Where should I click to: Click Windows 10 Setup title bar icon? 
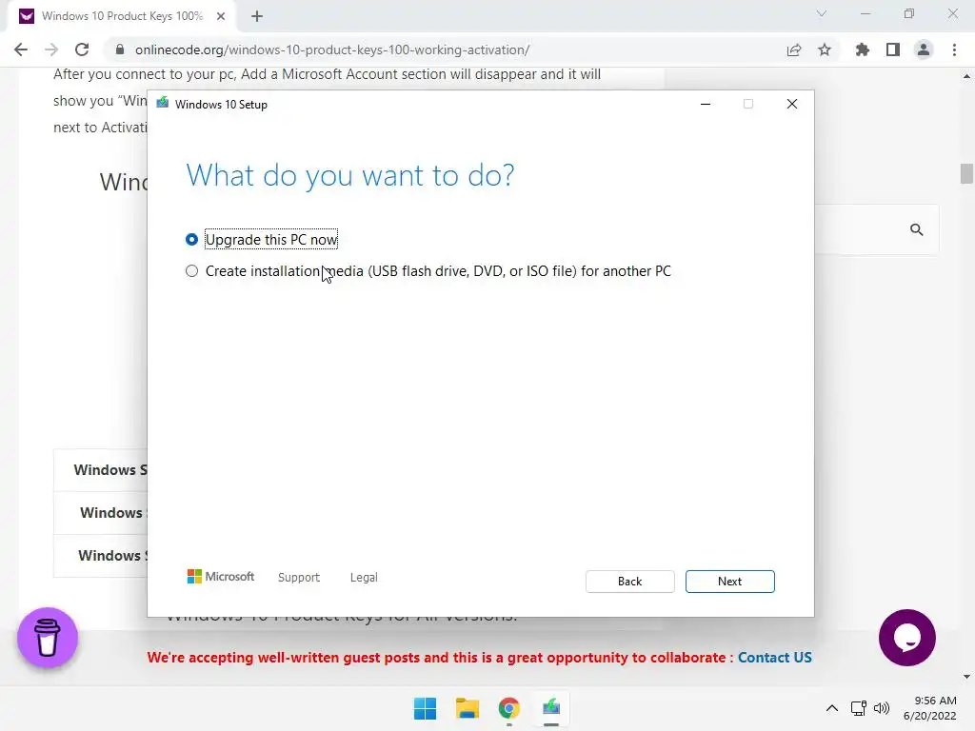coord(162,103)
